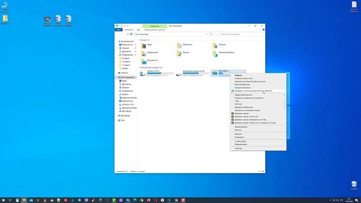The width and height of the screenshot is (361, 203).
Task: Open the File tab in the ribbon
Action: point(118,30)
